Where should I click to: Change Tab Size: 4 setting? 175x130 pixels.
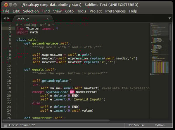(x=136, y=125)
